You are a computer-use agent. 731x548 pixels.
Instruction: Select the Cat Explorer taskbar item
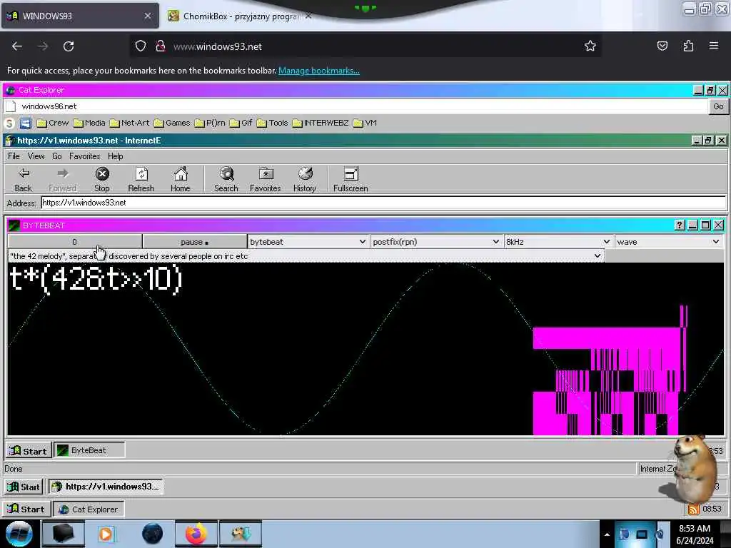(x=89, y=509)
